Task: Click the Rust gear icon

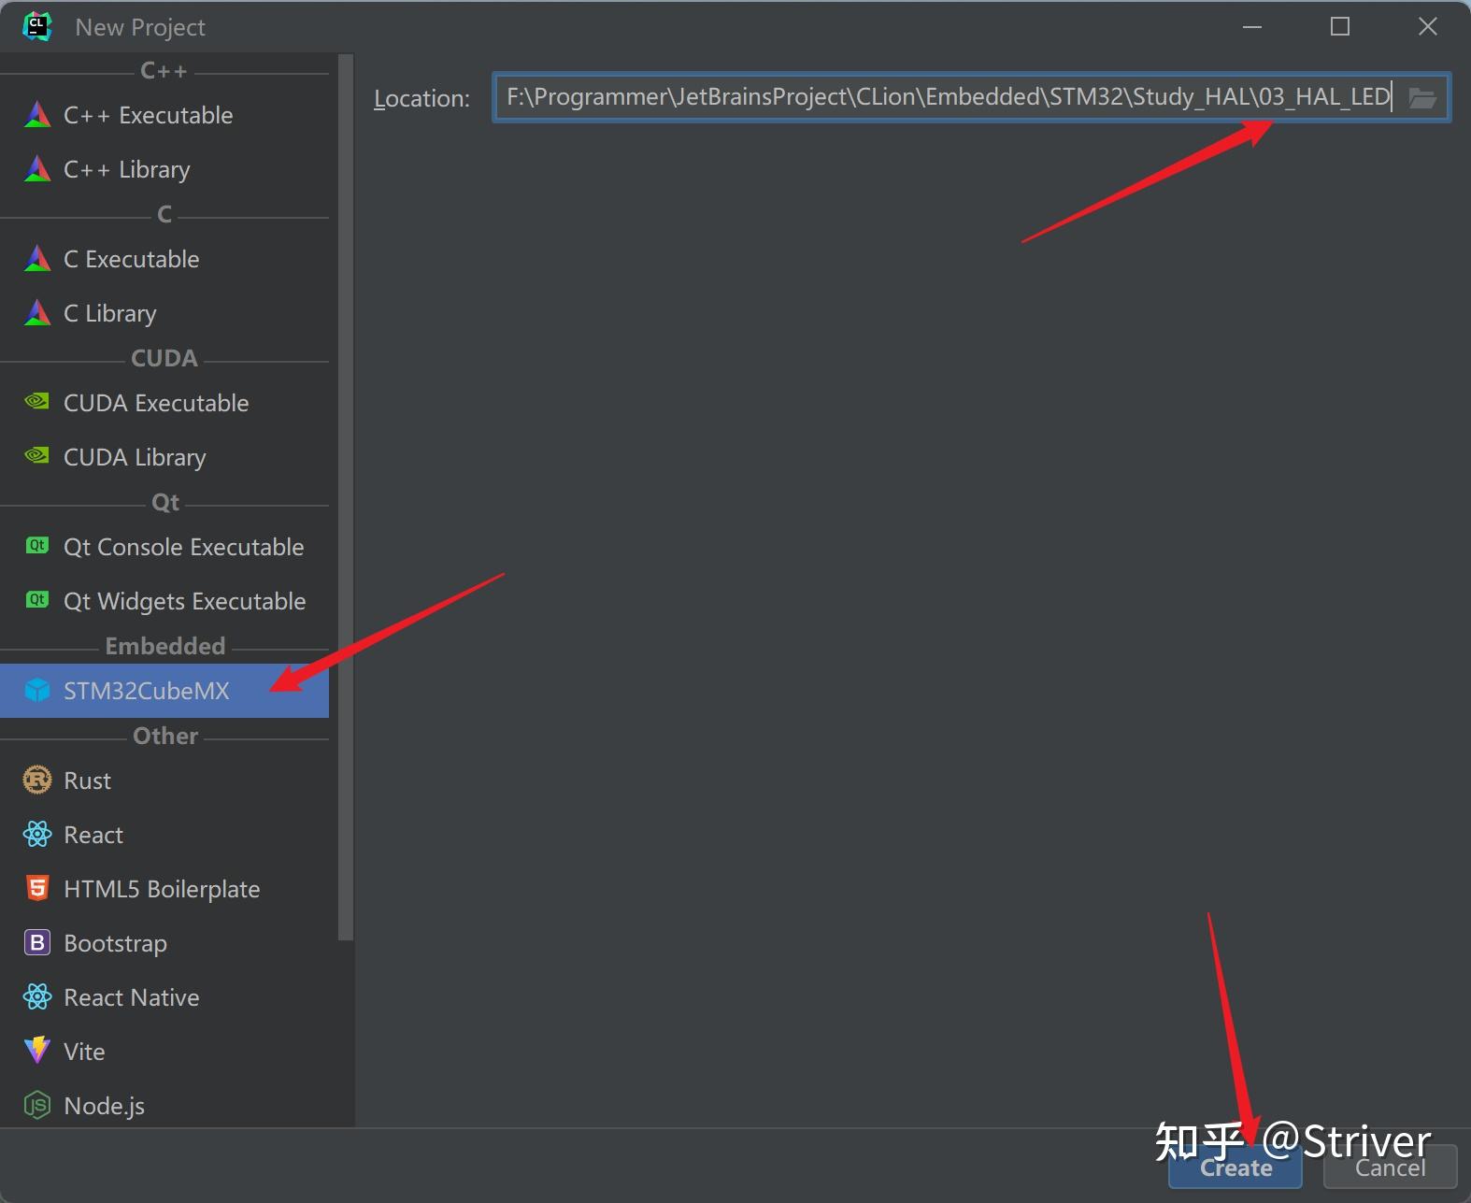Action: [37, 780]
